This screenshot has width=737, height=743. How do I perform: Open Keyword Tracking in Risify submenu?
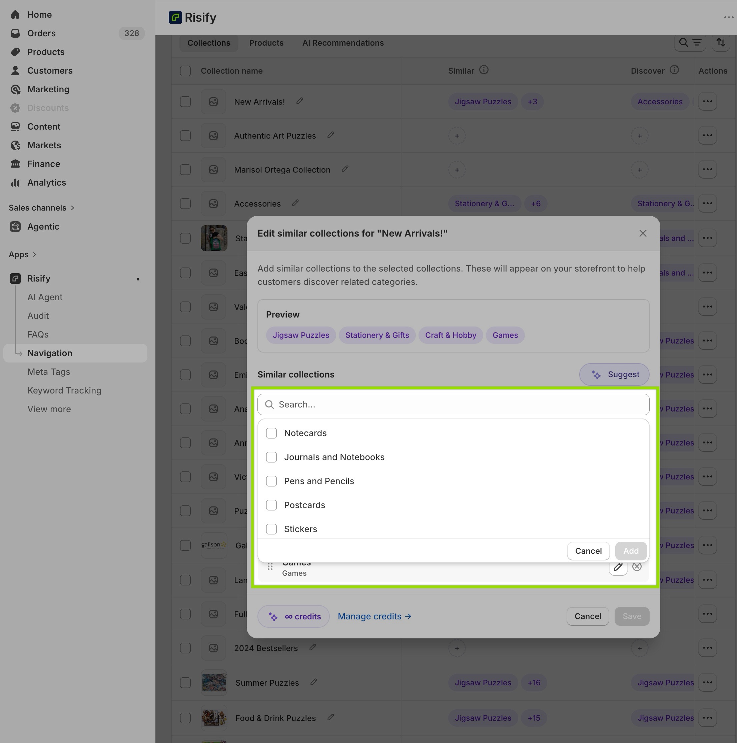click(x=64, y=390)
